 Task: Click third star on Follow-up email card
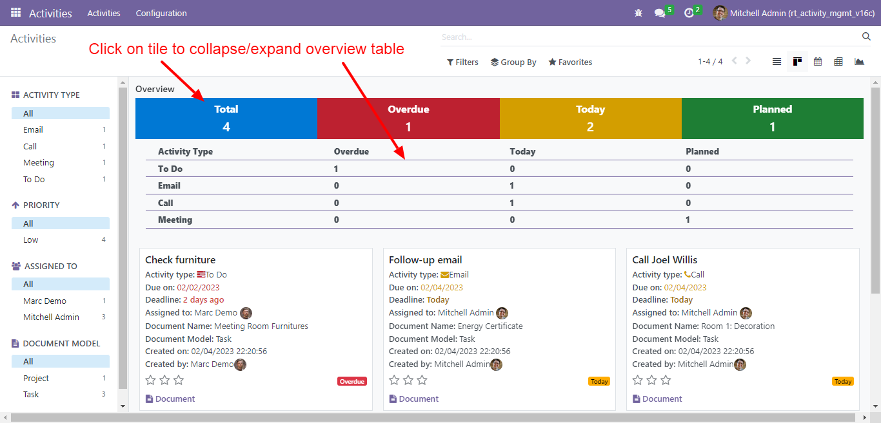coord(422,380)
